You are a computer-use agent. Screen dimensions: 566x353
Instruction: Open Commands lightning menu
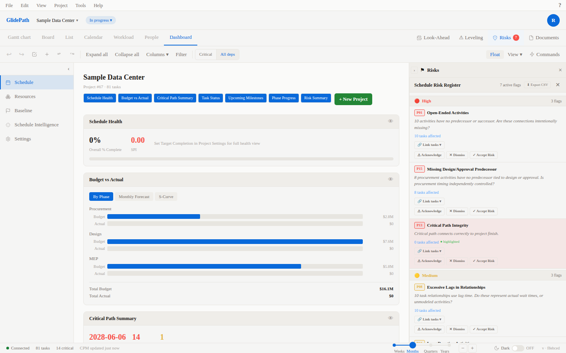pos(545,55)
